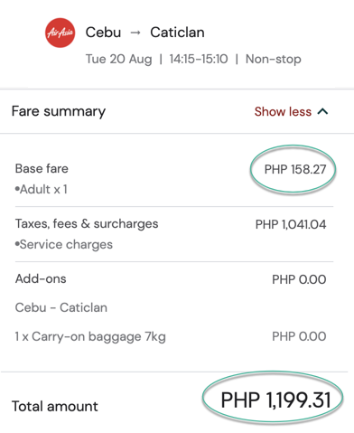Select the Caticlan destination text
This screenshot has height=433, width=354.
(177, 33)
